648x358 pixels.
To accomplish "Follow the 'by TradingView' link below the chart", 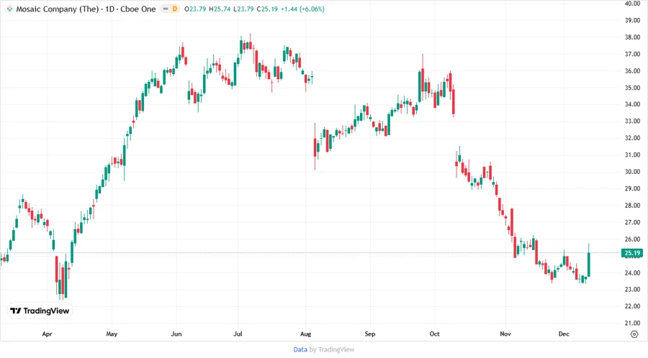I will pyautogui.click(x=332, y=349).
